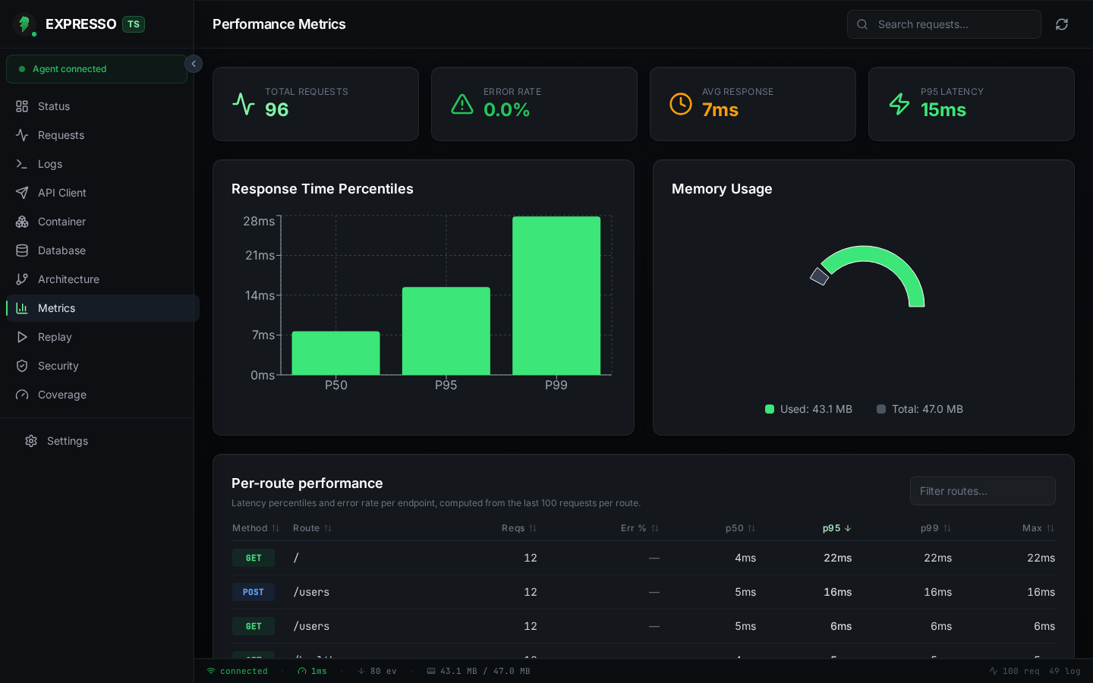Screen dimensions: 1093x683
Task: Sort table by Reqs column
Action: pyautogui.click(x=519, y=528)
